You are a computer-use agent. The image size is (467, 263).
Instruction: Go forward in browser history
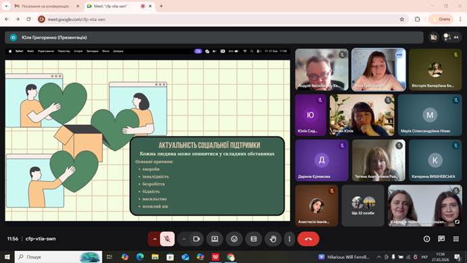click(x=18, y=19)
